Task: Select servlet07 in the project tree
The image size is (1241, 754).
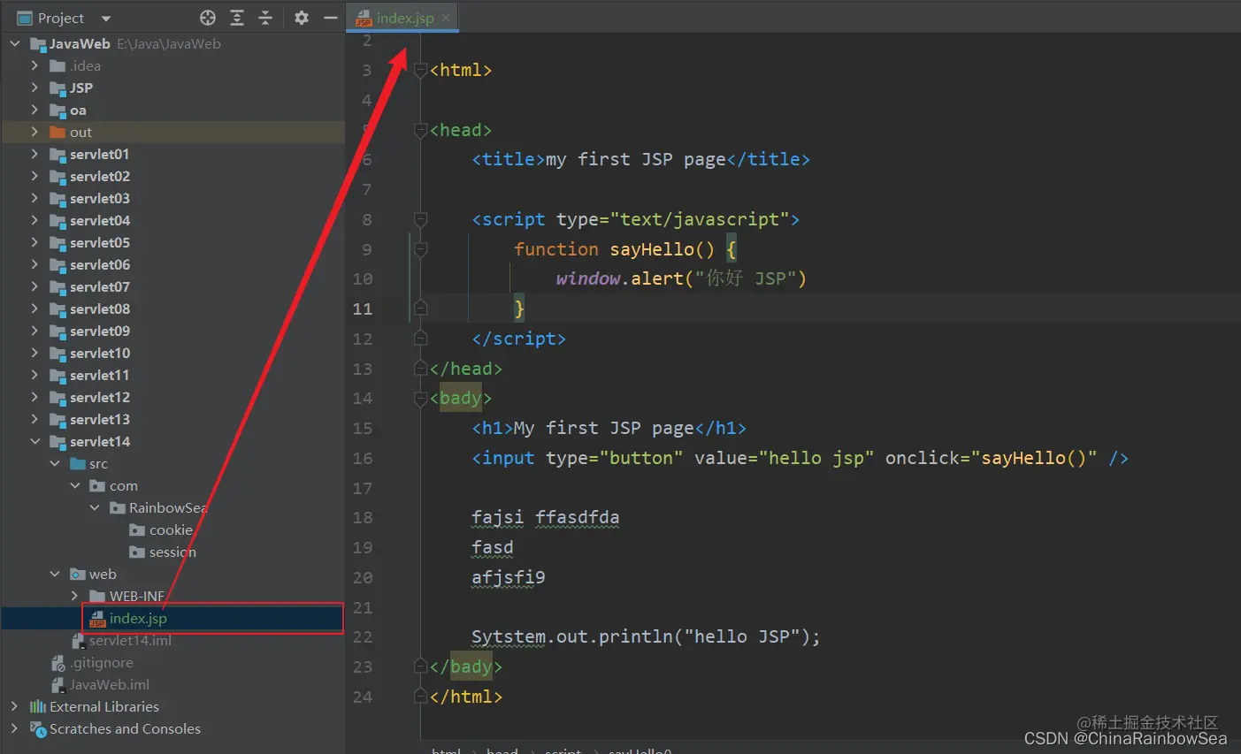Action: [x=100, y=286]
